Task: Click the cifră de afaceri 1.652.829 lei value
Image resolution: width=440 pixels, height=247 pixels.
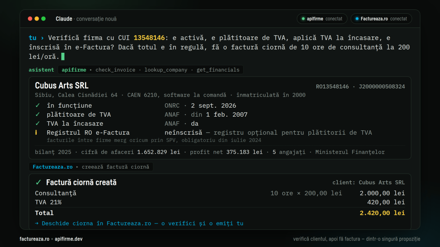Action: pyautogui.click(x=131, y=152)
